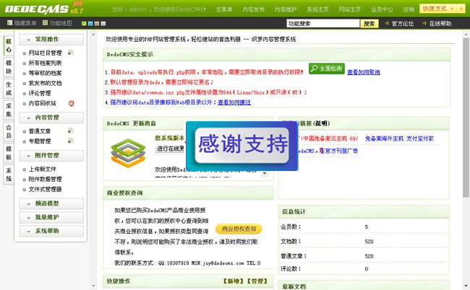Click the arrow icon before 在线帮助

(424, 23)
